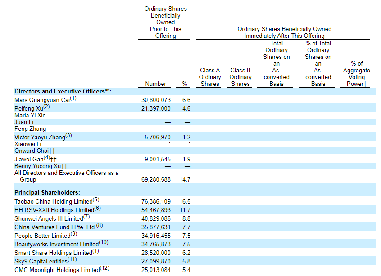Select the group total 69,280,588 cell
Image resolution: width=381 pixels, height=276 pixels.
coord(156,179)
